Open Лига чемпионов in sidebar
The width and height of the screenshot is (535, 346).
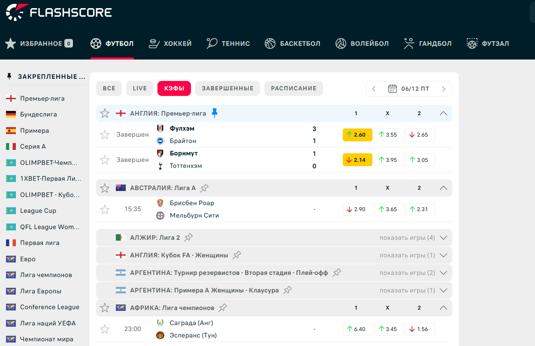click(46, 275)
